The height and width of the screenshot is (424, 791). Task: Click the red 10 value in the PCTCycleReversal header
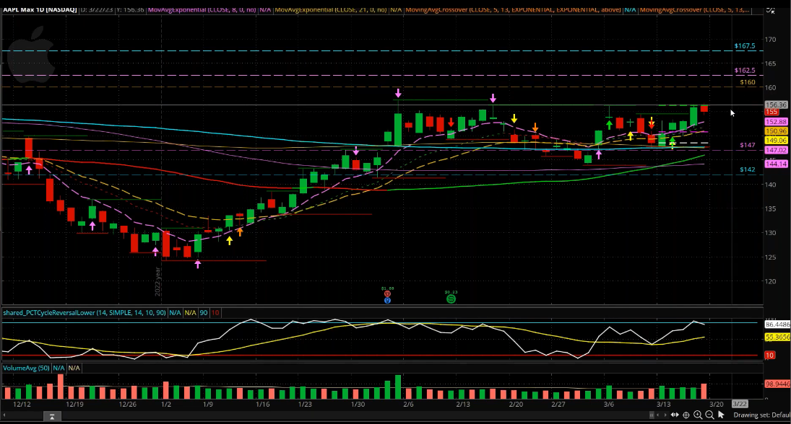tap(215, 313)
